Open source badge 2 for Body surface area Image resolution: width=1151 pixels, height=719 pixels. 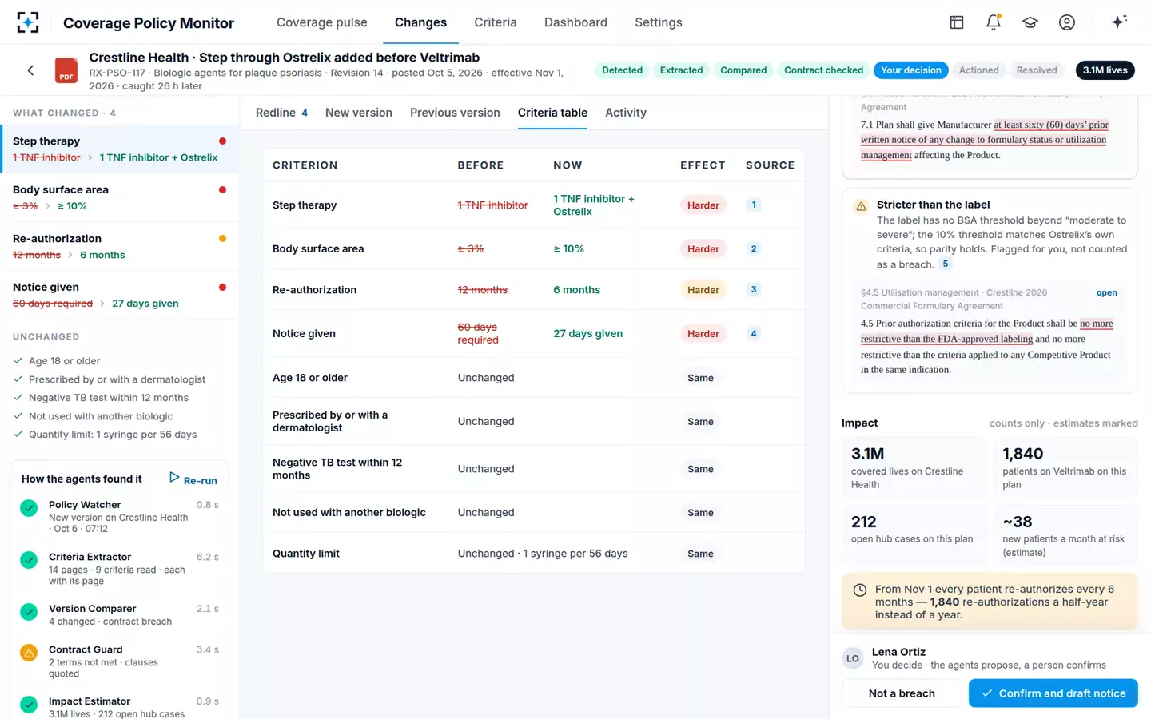click(754, 248)
